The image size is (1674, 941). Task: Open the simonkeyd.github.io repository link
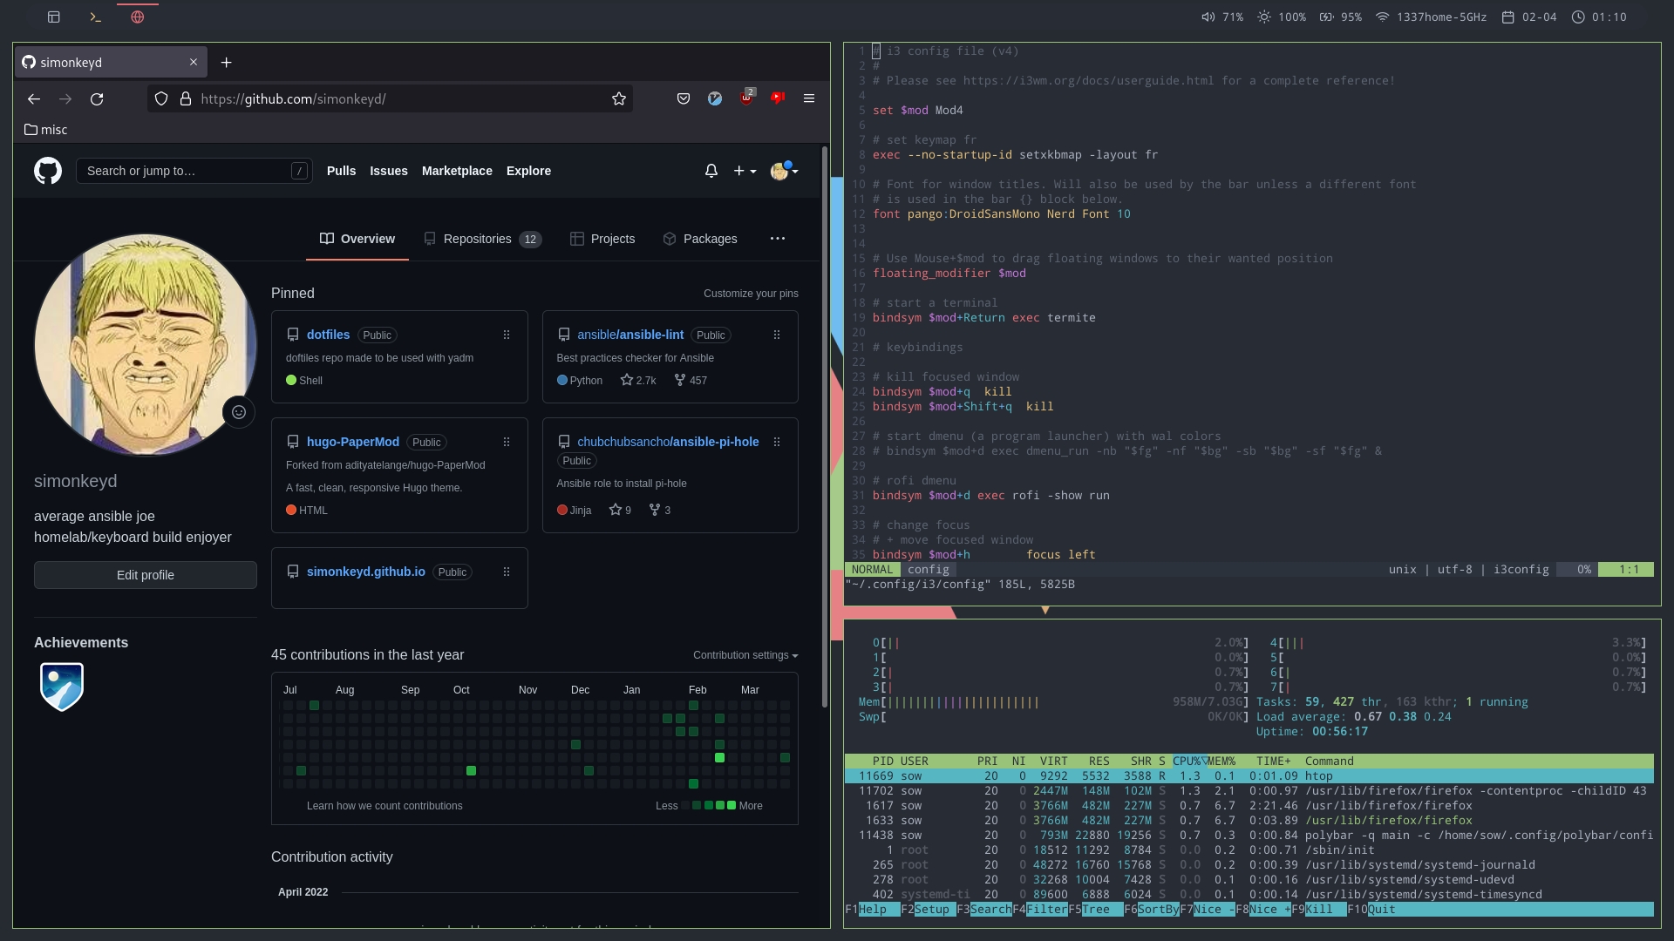pyautogui.click(x=366, y=572)
